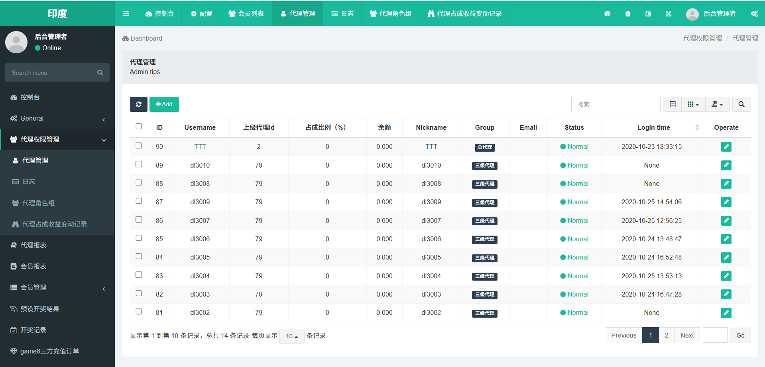Toggle Normal status for row dl3002
Viewport: 765px width, 367px height.
[x=574, y=313]
